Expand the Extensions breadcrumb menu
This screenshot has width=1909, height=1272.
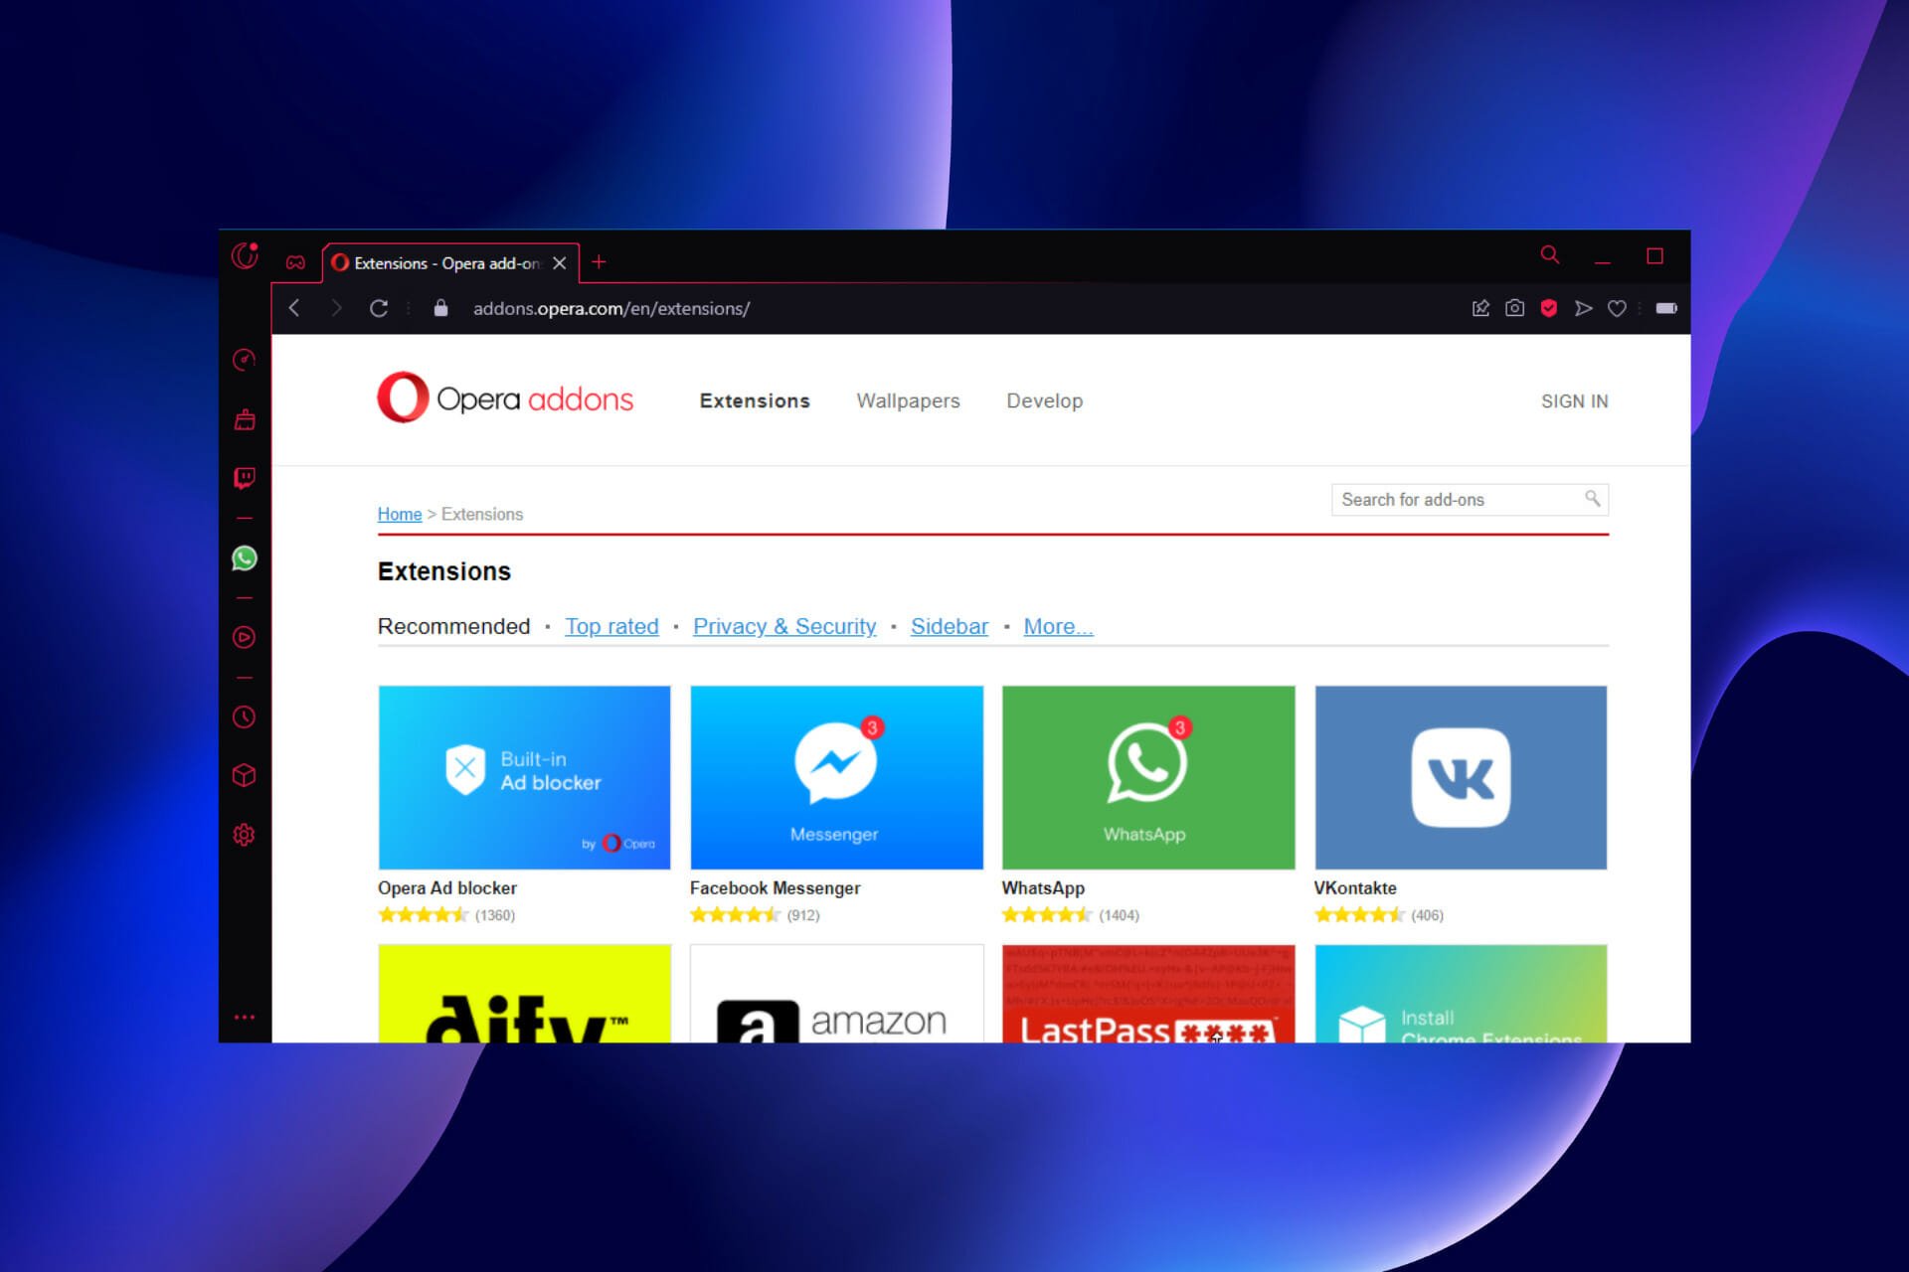point(480,514)
